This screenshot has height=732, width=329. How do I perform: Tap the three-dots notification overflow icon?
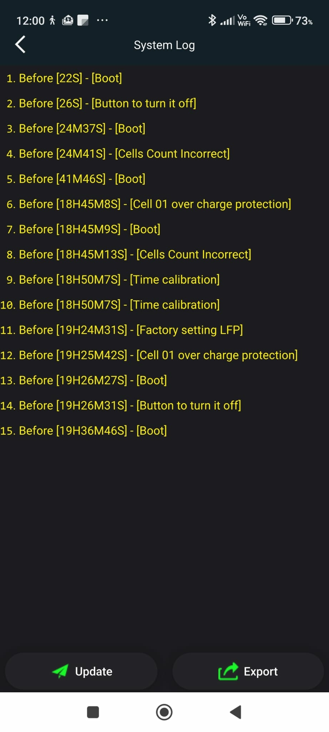(102, 20)
